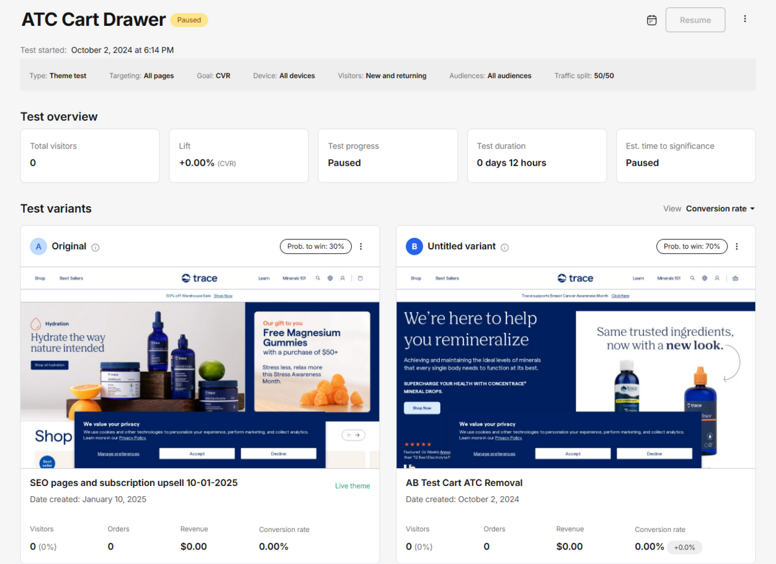This screenshot has height=564, width=776.
Task: Click the calendar schedule icon
Action: [x=651, y=20]
